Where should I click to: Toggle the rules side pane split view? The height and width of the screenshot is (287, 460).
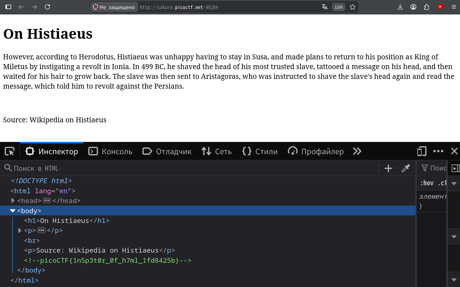(455, 168)
